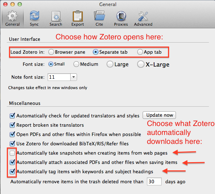Open the Search preferences pane

point(56,19)
